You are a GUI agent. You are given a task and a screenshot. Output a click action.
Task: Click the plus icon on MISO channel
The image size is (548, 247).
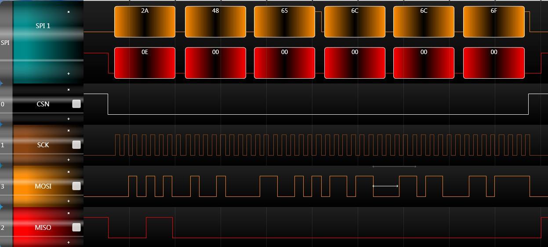[x=69, y=242]
